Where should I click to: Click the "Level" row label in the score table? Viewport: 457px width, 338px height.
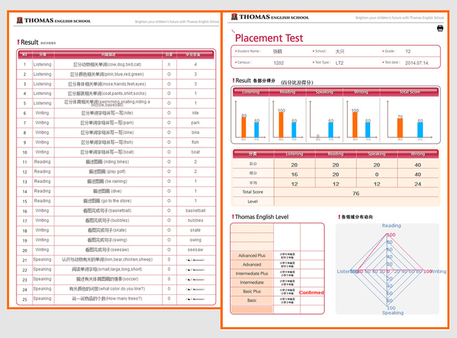click(253, 202)
